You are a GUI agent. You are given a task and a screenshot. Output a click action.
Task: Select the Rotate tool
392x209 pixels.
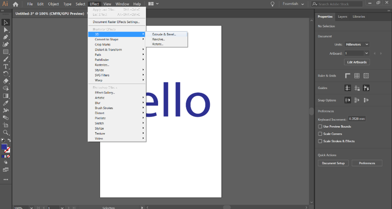pos(6,74)
